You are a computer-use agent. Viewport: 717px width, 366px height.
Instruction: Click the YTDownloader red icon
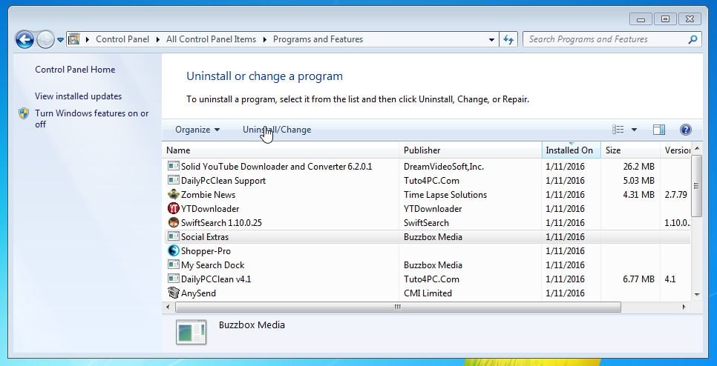pyautogui.click(x=174, y=209)
